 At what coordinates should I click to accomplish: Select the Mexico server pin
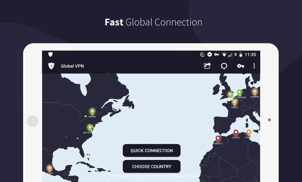click(x=49, y=168)
